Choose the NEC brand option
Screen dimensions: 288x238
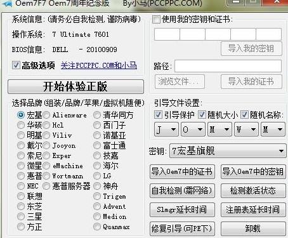pos(21,186)
